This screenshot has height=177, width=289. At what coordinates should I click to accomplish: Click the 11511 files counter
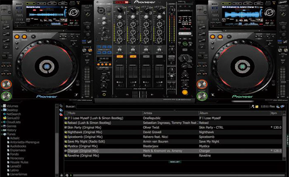click(x=268, y=106)
